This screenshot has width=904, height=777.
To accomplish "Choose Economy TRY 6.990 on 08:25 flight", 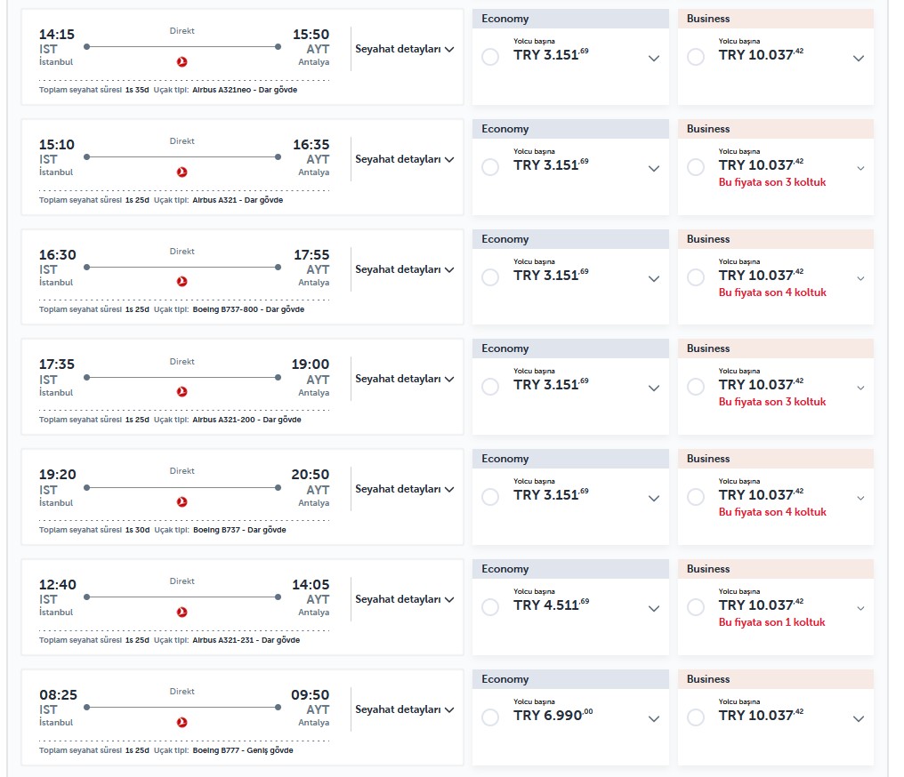I will point(490,717).
